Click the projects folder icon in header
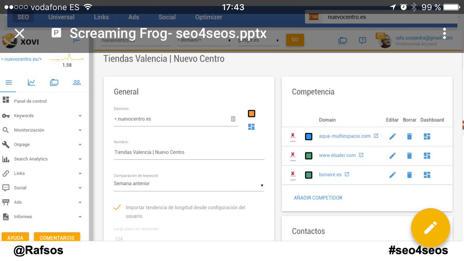The width and height of the screenshot is (464, 261). click(343, 40)
